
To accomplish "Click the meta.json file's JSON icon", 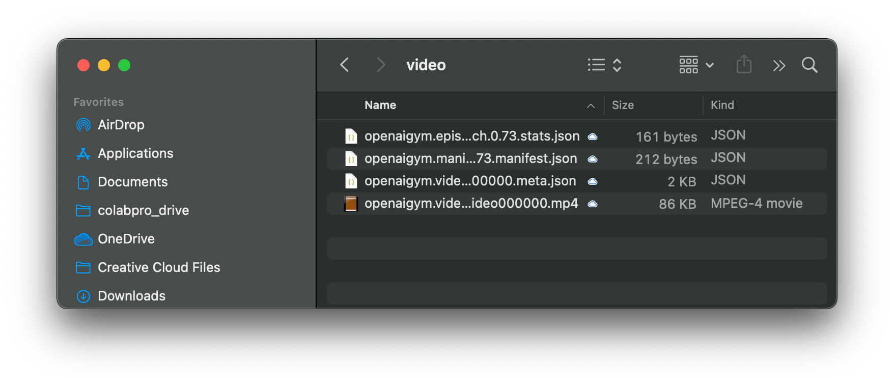I will pos(351,181).
